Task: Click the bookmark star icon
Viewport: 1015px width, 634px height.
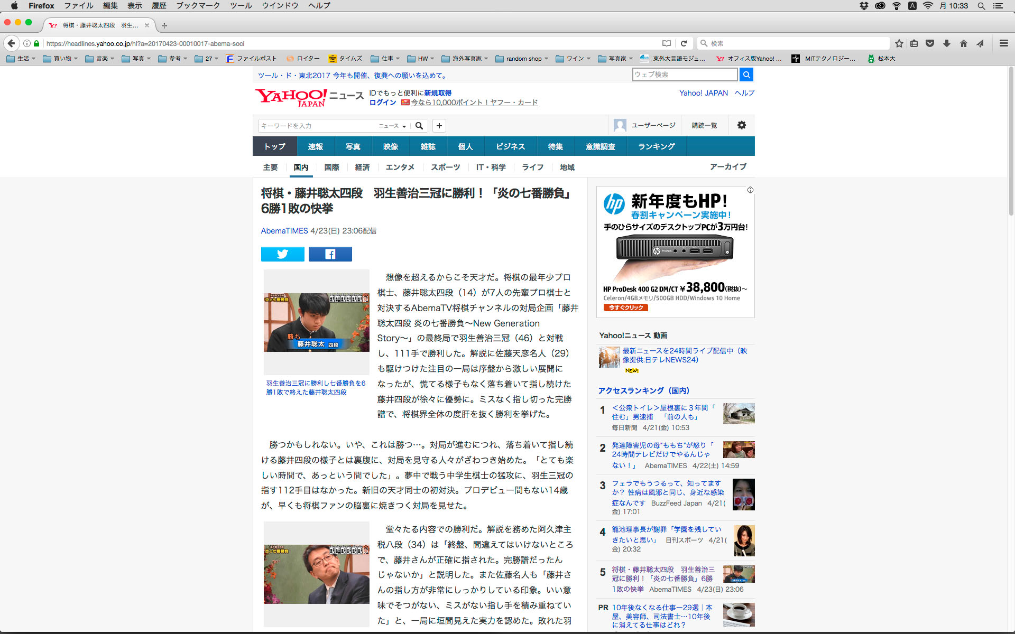Action: [x=899, y=43]
